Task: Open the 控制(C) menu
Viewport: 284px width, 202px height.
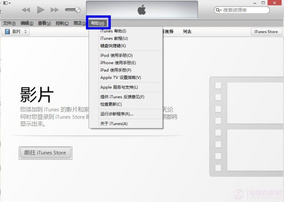Action: [62, 23]
